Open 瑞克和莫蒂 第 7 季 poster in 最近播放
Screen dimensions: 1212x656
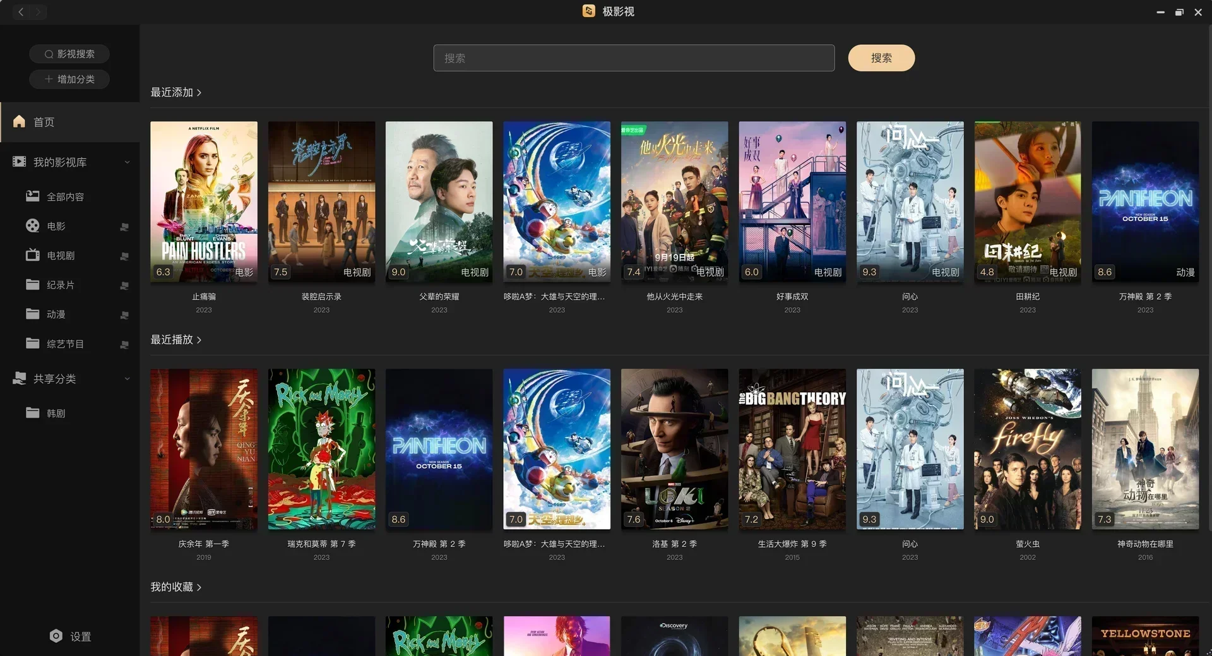[321, 449]
